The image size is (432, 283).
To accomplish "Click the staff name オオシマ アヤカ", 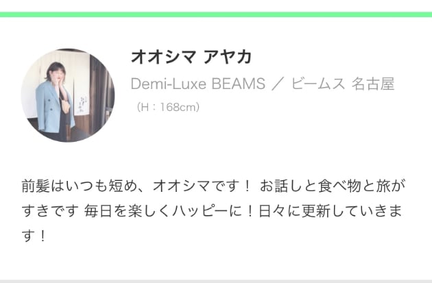I will tap(191, 57).
